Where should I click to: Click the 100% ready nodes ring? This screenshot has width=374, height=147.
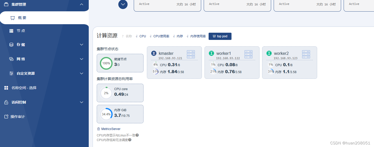(106, 63)
